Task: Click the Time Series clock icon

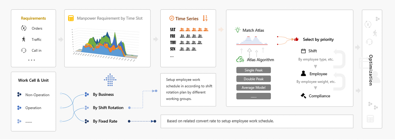Action: click(172, 18)
